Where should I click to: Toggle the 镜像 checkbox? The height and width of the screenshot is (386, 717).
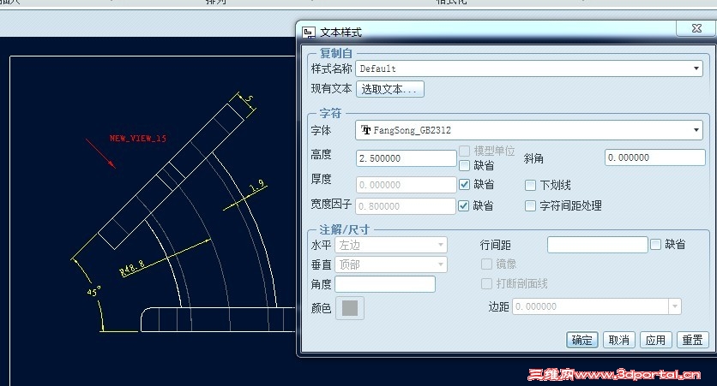(x=486, y=264)
